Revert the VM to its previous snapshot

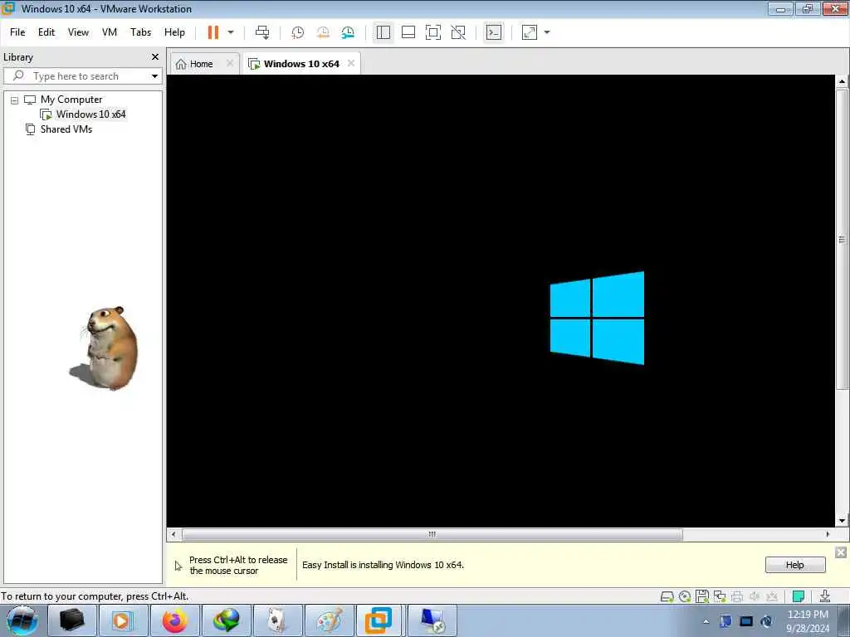(323, 32)
